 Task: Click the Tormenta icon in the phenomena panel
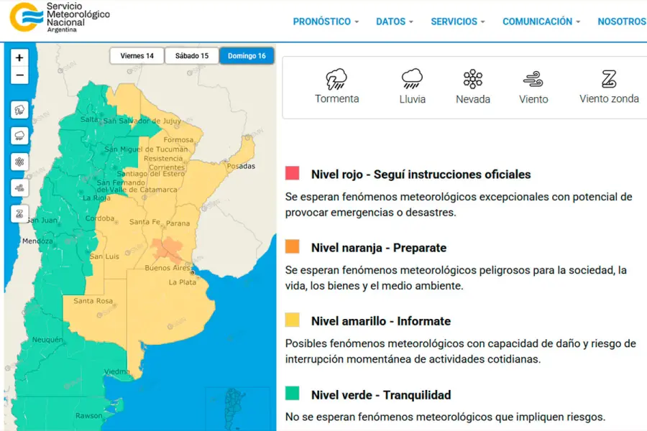pyautogui.click(x=336, y=78)
